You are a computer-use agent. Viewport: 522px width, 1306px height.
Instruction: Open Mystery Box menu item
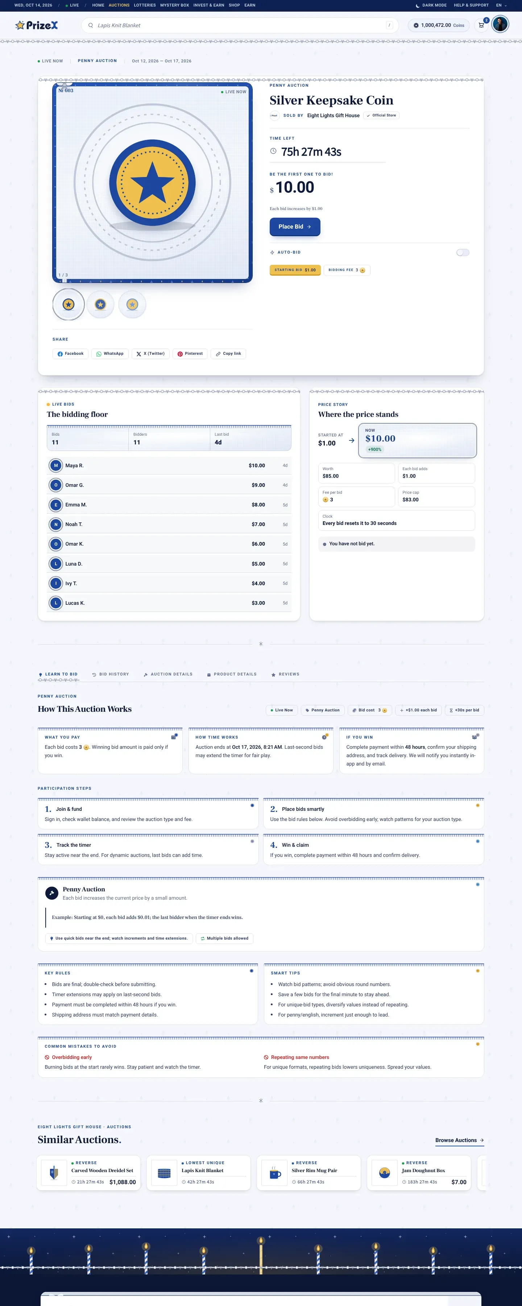pyautogui.click(x=174, y=5)
